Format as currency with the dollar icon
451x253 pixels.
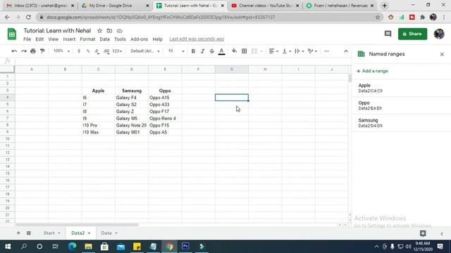79,51
